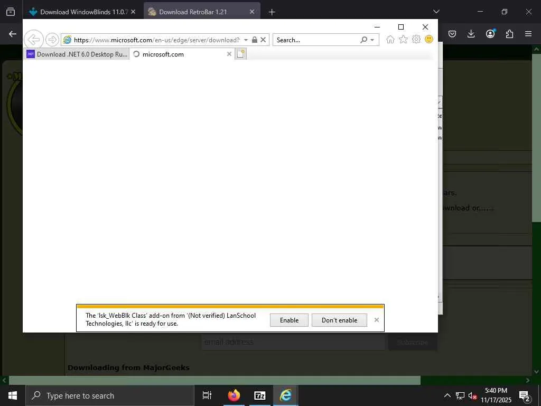Viewport: 541px width, 406px height.
Task: Open the Internet Explorer Home icon
Action: (390, 40)
